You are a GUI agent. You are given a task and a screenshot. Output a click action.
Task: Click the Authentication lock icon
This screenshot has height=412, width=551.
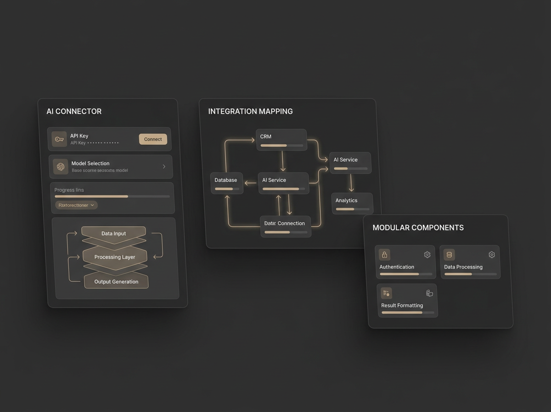point(384,255)
